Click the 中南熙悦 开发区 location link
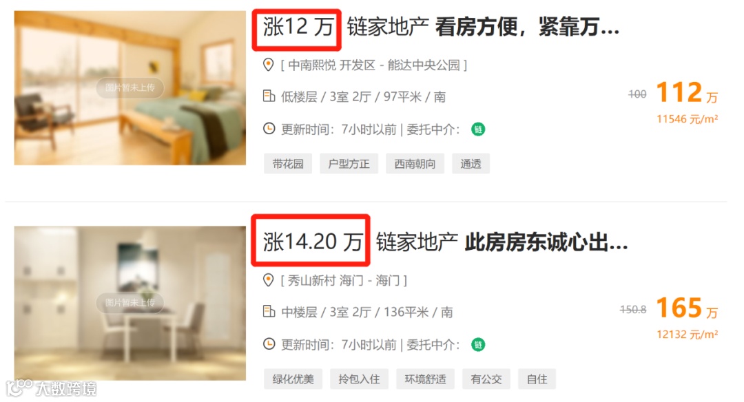744x402 pixels. coord(331,65)
